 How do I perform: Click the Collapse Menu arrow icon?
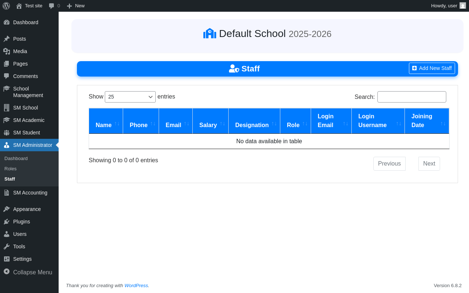pos(7,271)
